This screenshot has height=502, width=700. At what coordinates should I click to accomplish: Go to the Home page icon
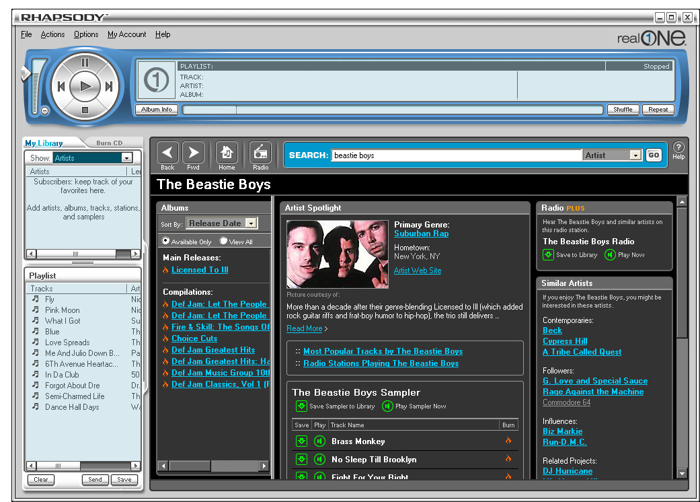(x=227, y=153)
